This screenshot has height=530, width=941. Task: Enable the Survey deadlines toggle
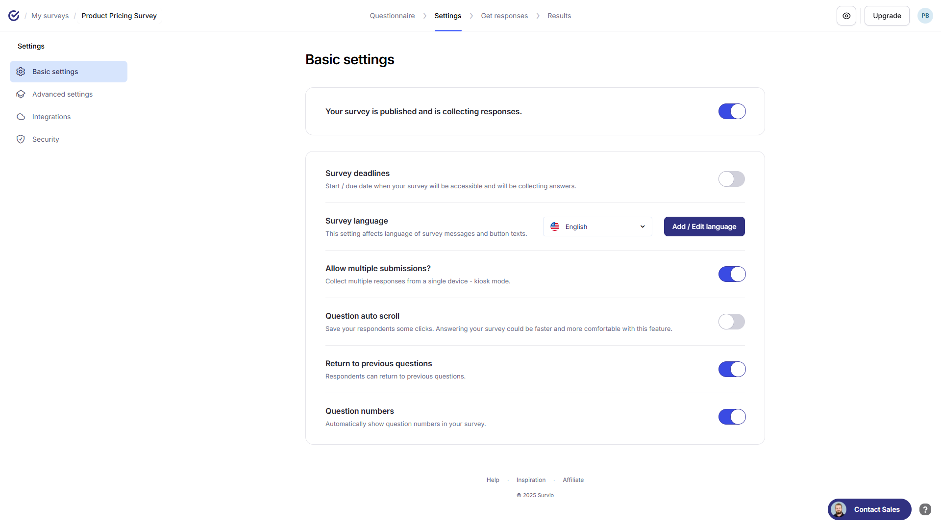(x=731, y=179)
